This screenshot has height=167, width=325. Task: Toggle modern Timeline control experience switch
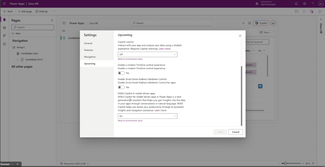tap(121, 73)
